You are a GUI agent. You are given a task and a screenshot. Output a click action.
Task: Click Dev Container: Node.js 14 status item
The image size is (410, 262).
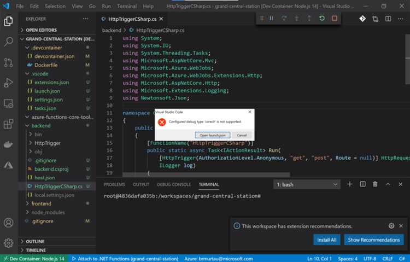(x=34, y=259)
